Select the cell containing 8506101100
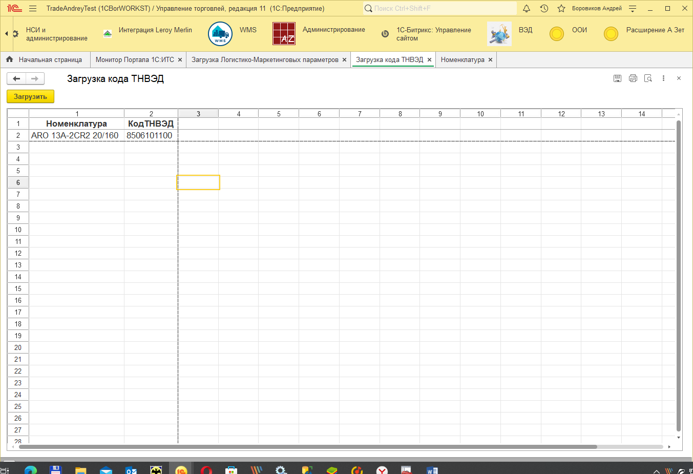The width and height of the screenshot is (693, 474). click(150, 135)
